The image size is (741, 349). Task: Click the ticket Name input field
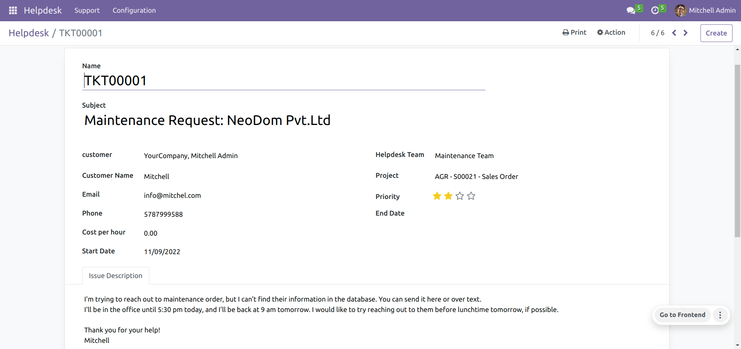pos(284,81)
